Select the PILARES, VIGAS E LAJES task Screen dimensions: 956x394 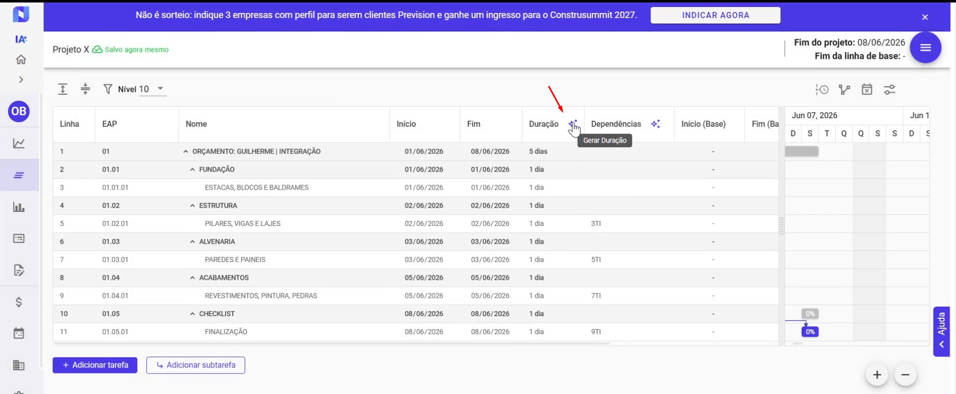(243, 223)
